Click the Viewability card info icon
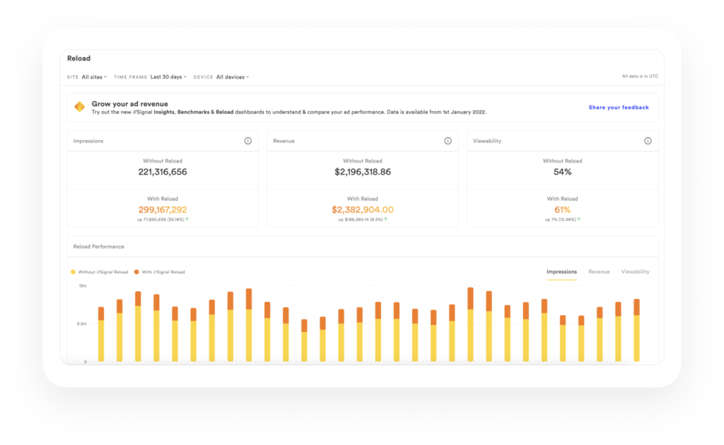The height and width of the screenshot is (445, 724). coord(648,141)
